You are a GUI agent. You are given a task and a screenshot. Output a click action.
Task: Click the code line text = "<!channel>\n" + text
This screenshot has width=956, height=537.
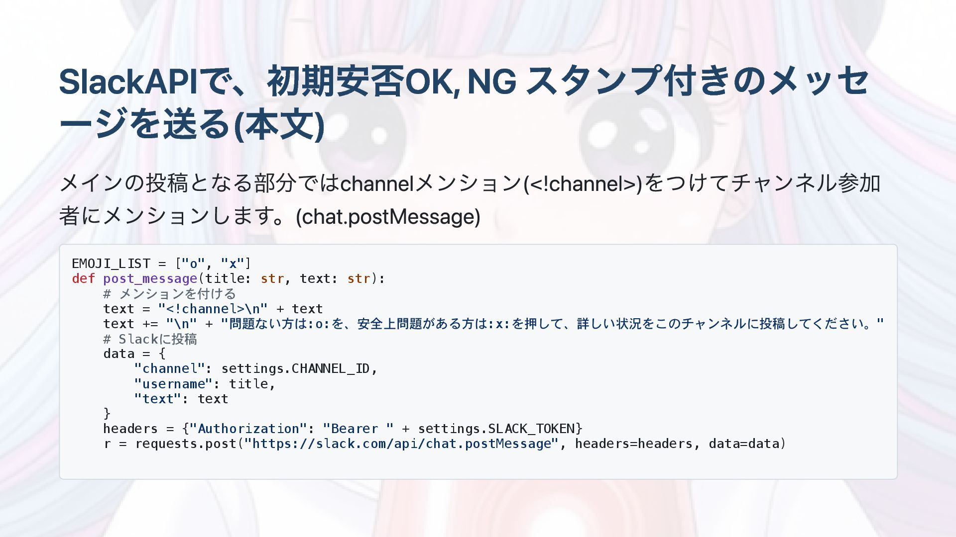pyautogui.click(x=213, y=309)
